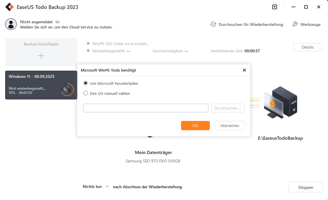Open the Details button
This screenshot has height=200, width=328.
(x=308, y=47)
